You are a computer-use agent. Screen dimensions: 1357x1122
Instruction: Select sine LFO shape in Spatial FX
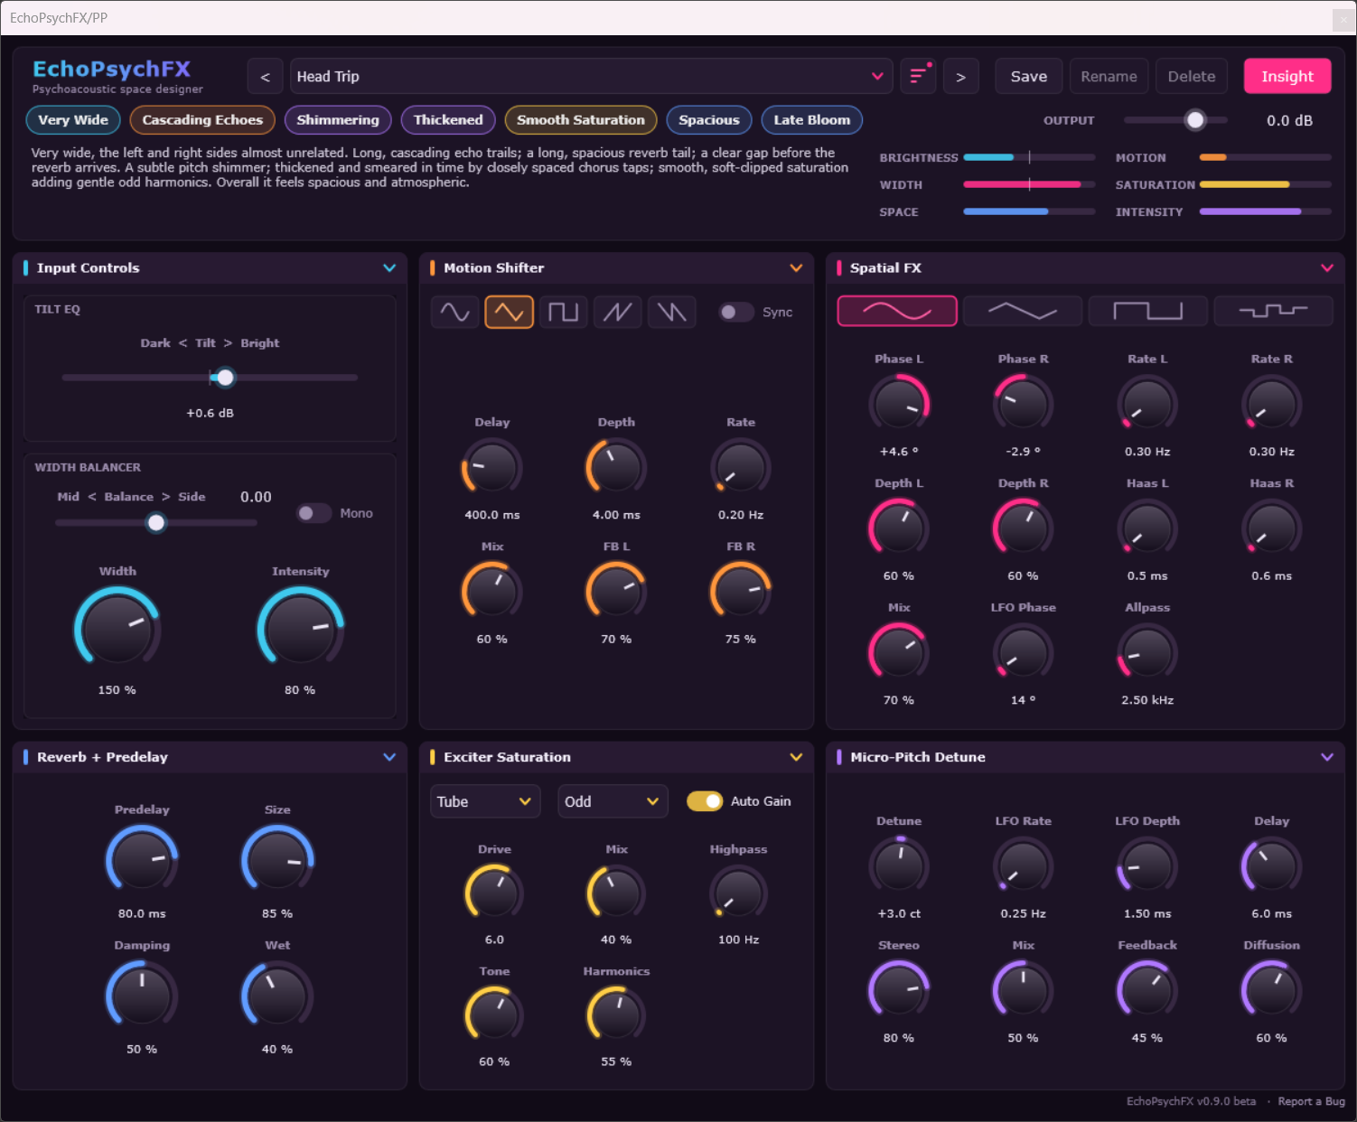coord(897,311)
